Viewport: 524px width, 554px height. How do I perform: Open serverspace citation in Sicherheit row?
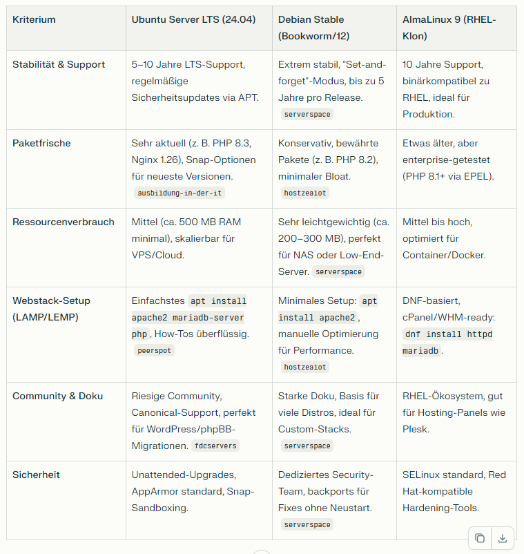[x=307, y=524]
